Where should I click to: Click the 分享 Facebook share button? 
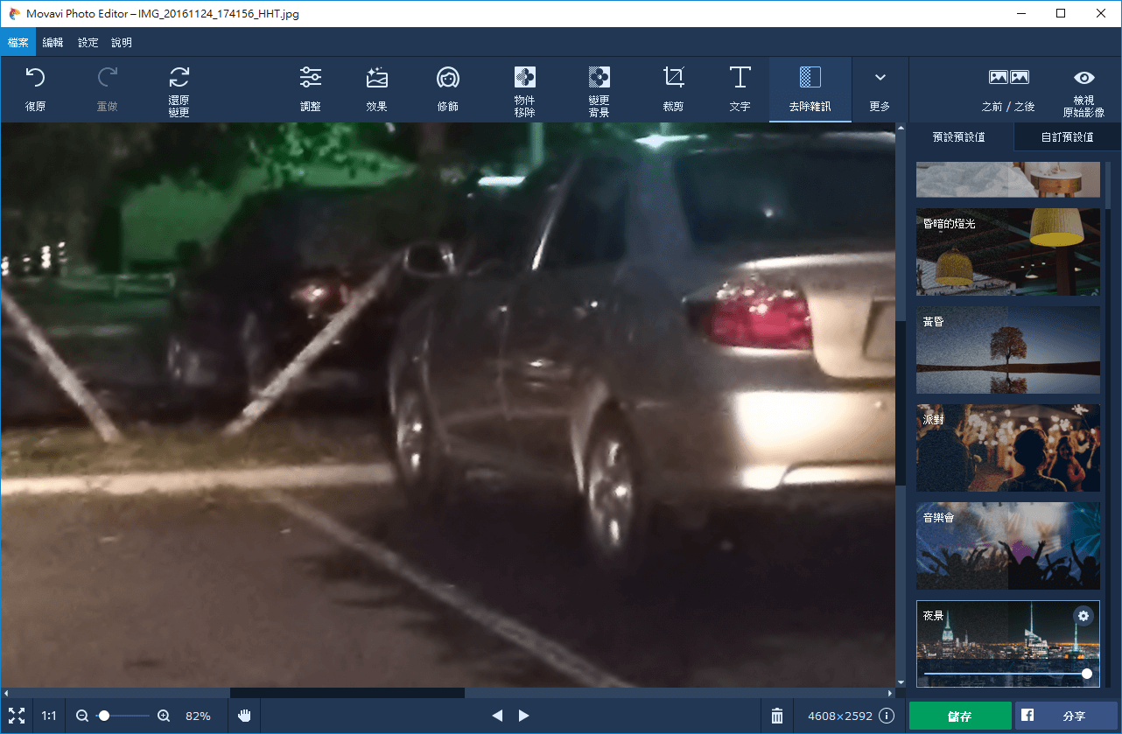click(x=1067, y=716)
